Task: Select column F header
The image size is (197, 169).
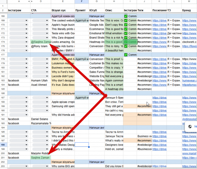Action: [82, 1]
